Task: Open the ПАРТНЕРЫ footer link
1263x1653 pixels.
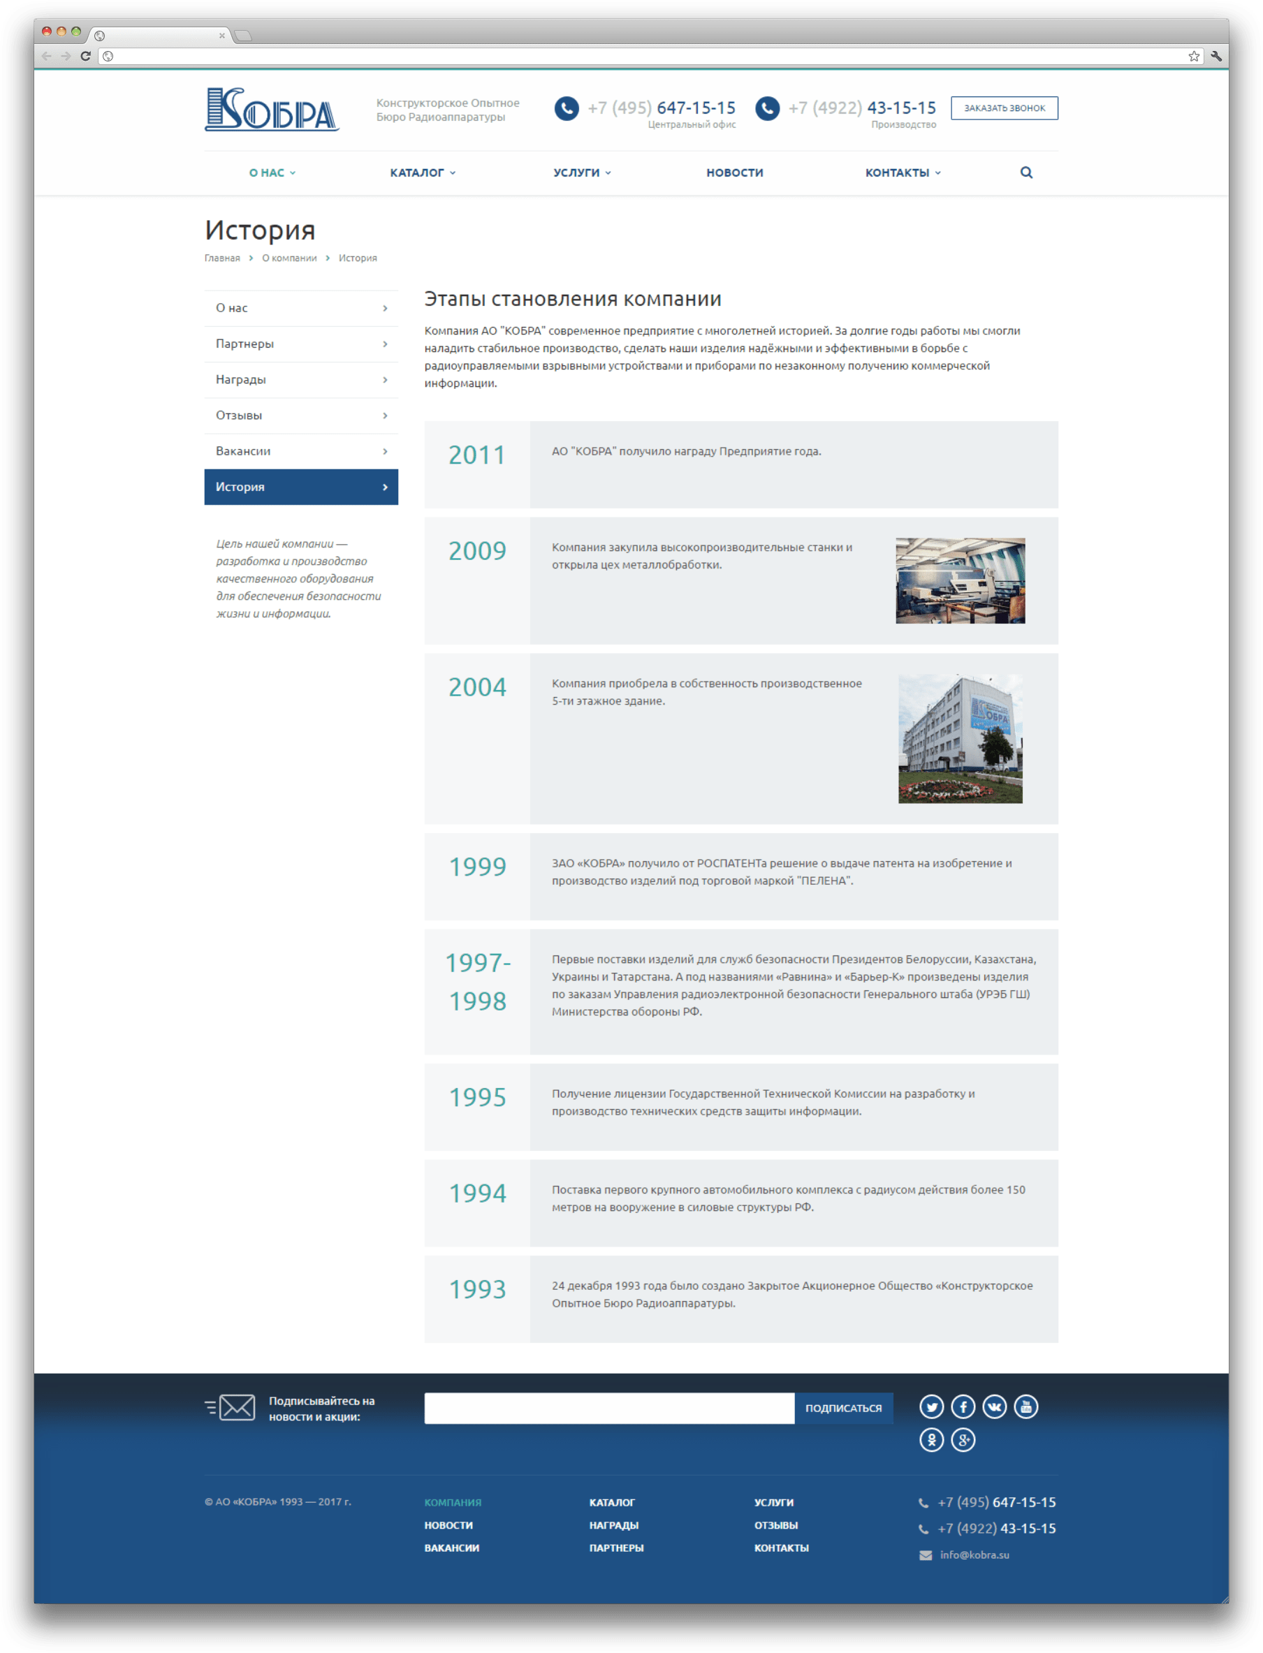Action: [616, 1548]
